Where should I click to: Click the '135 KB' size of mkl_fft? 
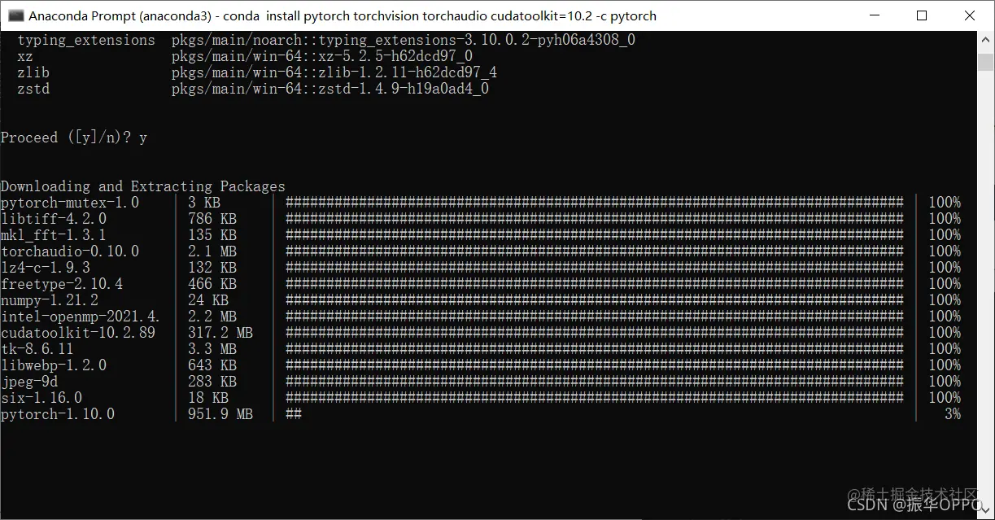212,235
